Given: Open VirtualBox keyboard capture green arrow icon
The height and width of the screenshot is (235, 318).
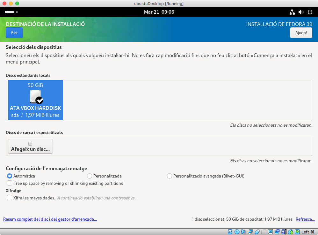Looking at the screenshot, I should click(x=297, y=232).
